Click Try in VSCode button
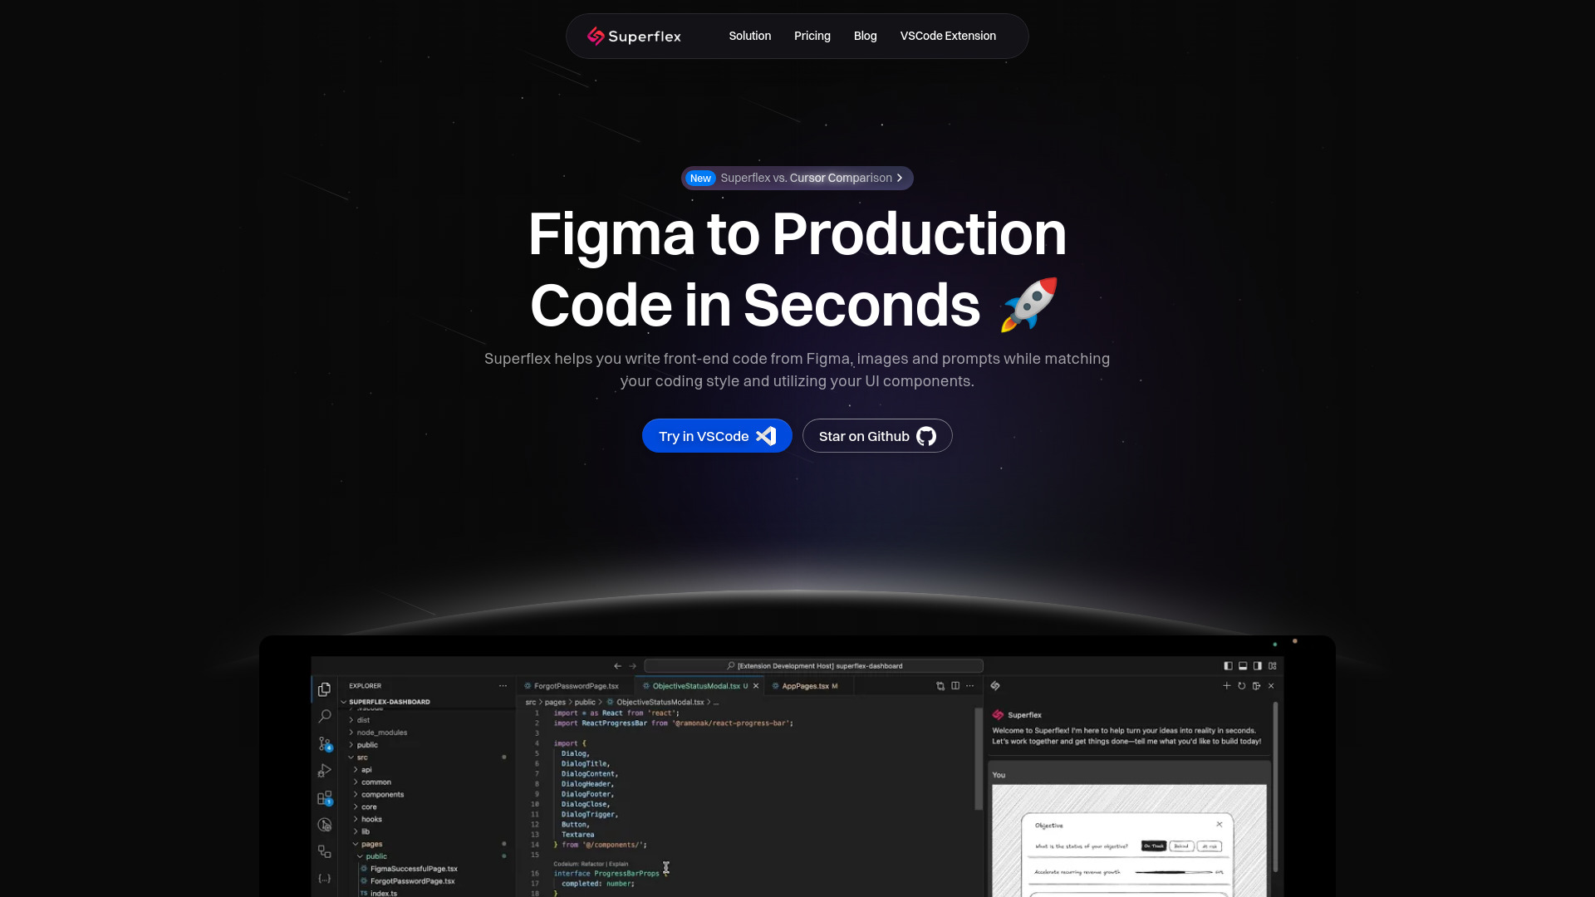This screenshot has height=897, width=1595. [x=718, y=436]
